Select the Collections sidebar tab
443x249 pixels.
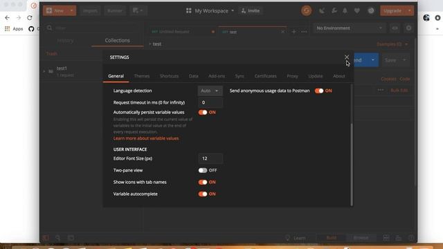(x=118, y=40)
